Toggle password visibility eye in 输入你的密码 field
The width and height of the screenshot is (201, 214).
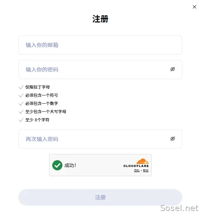click(173, 69)
